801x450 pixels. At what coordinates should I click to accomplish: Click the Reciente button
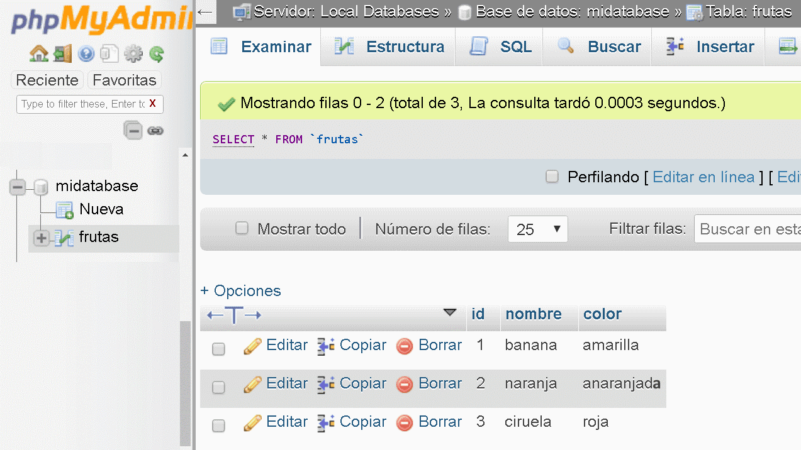(x=47, y=80)
